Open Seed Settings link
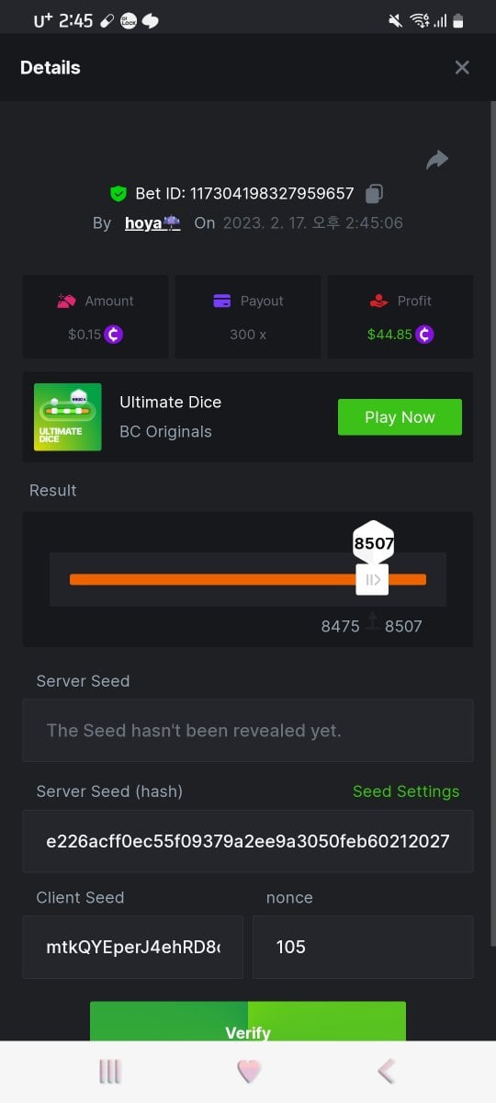The height and width of the screenshot is (1103, 496). (406, 791)
